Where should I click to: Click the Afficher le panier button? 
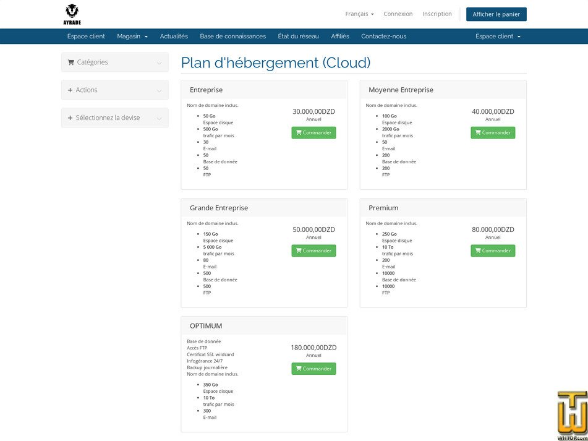[x=496, y=14]
